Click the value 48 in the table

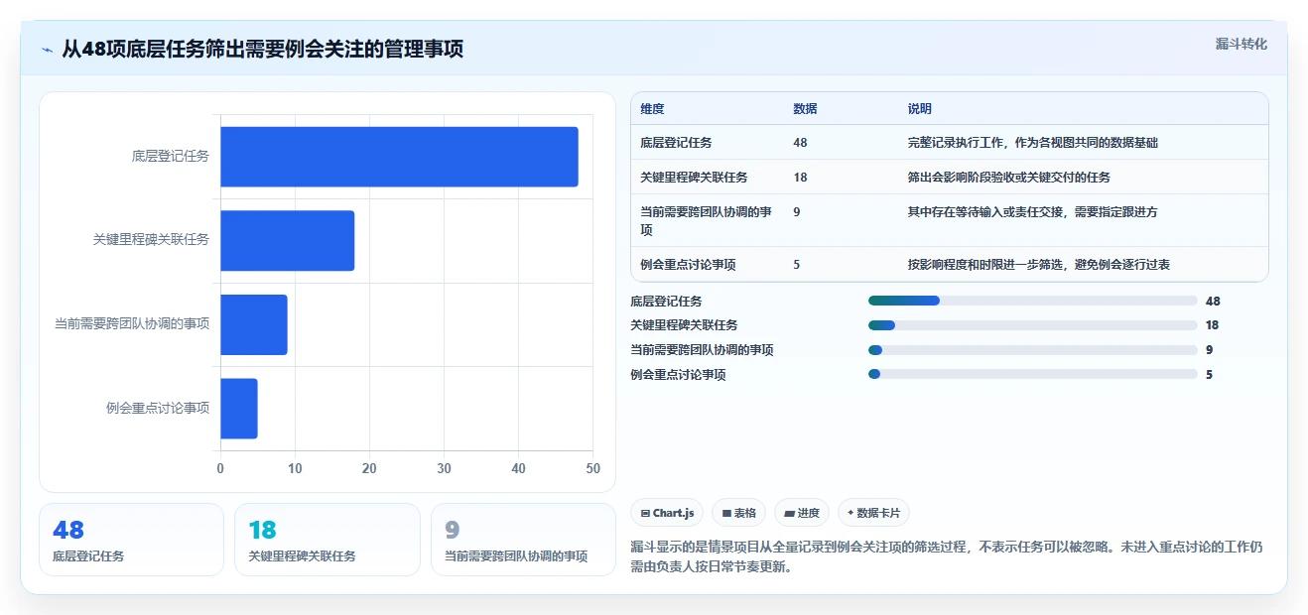point(801,143)
